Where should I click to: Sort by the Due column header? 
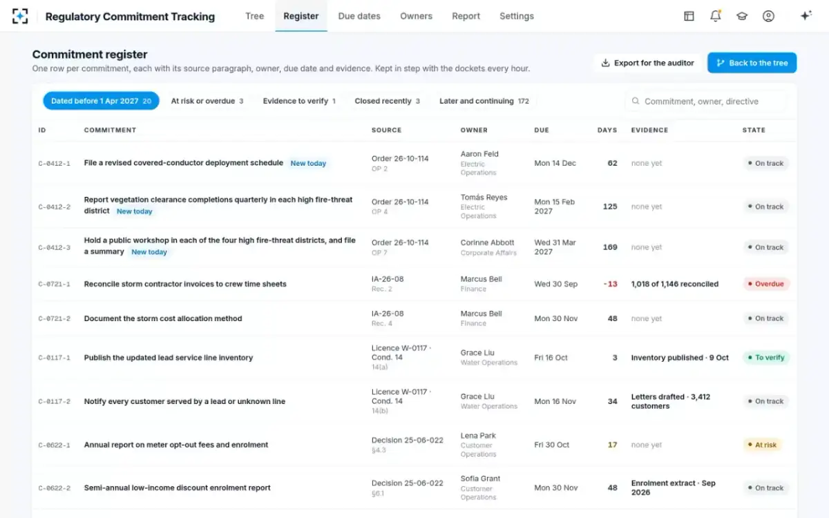point(542,130)
